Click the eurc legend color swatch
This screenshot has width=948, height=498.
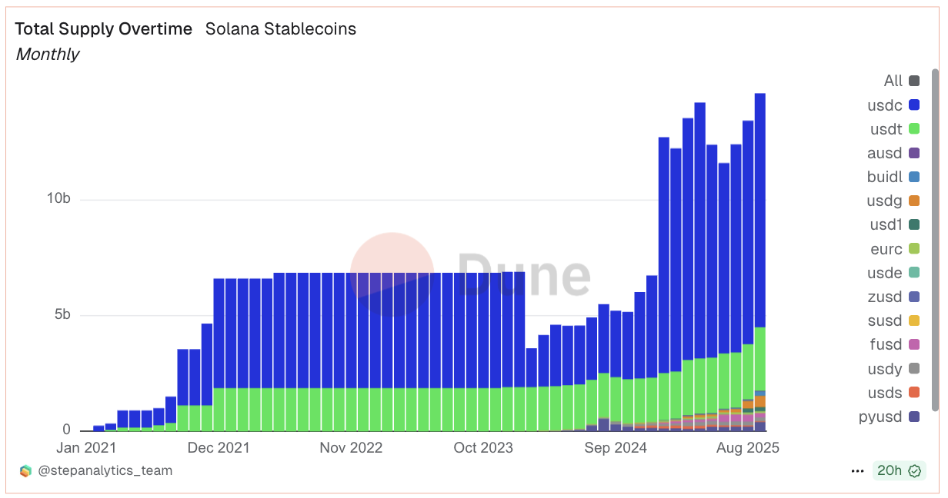914,249
